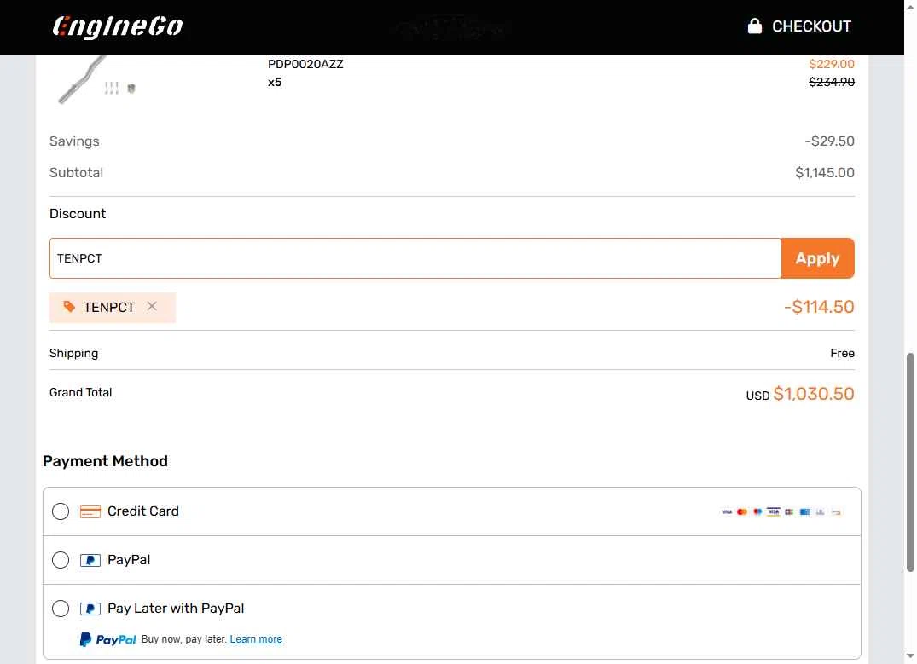Click the TENPCT applied coupon label

pyautogui.click(x=109, y=308)
